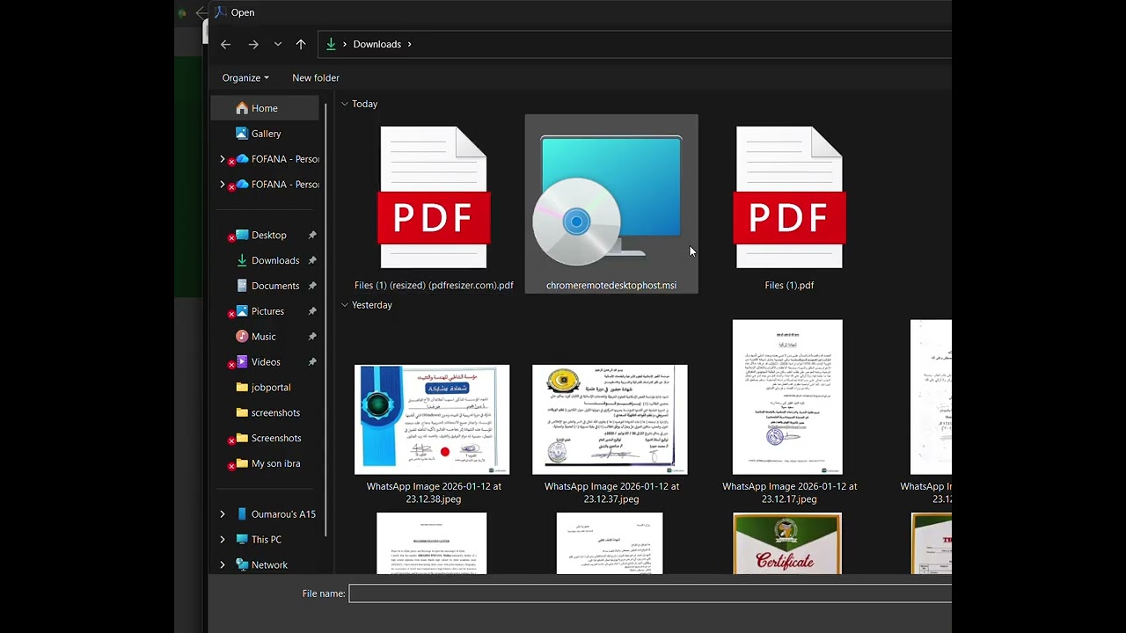Select the Files (1).pdf icon

click(789, 197)
